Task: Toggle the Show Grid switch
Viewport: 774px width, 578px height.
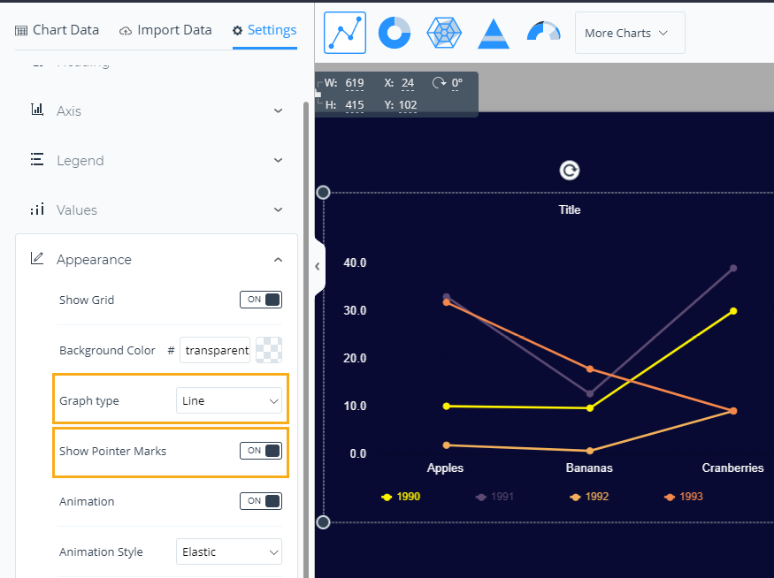Action: pos(261,300)
